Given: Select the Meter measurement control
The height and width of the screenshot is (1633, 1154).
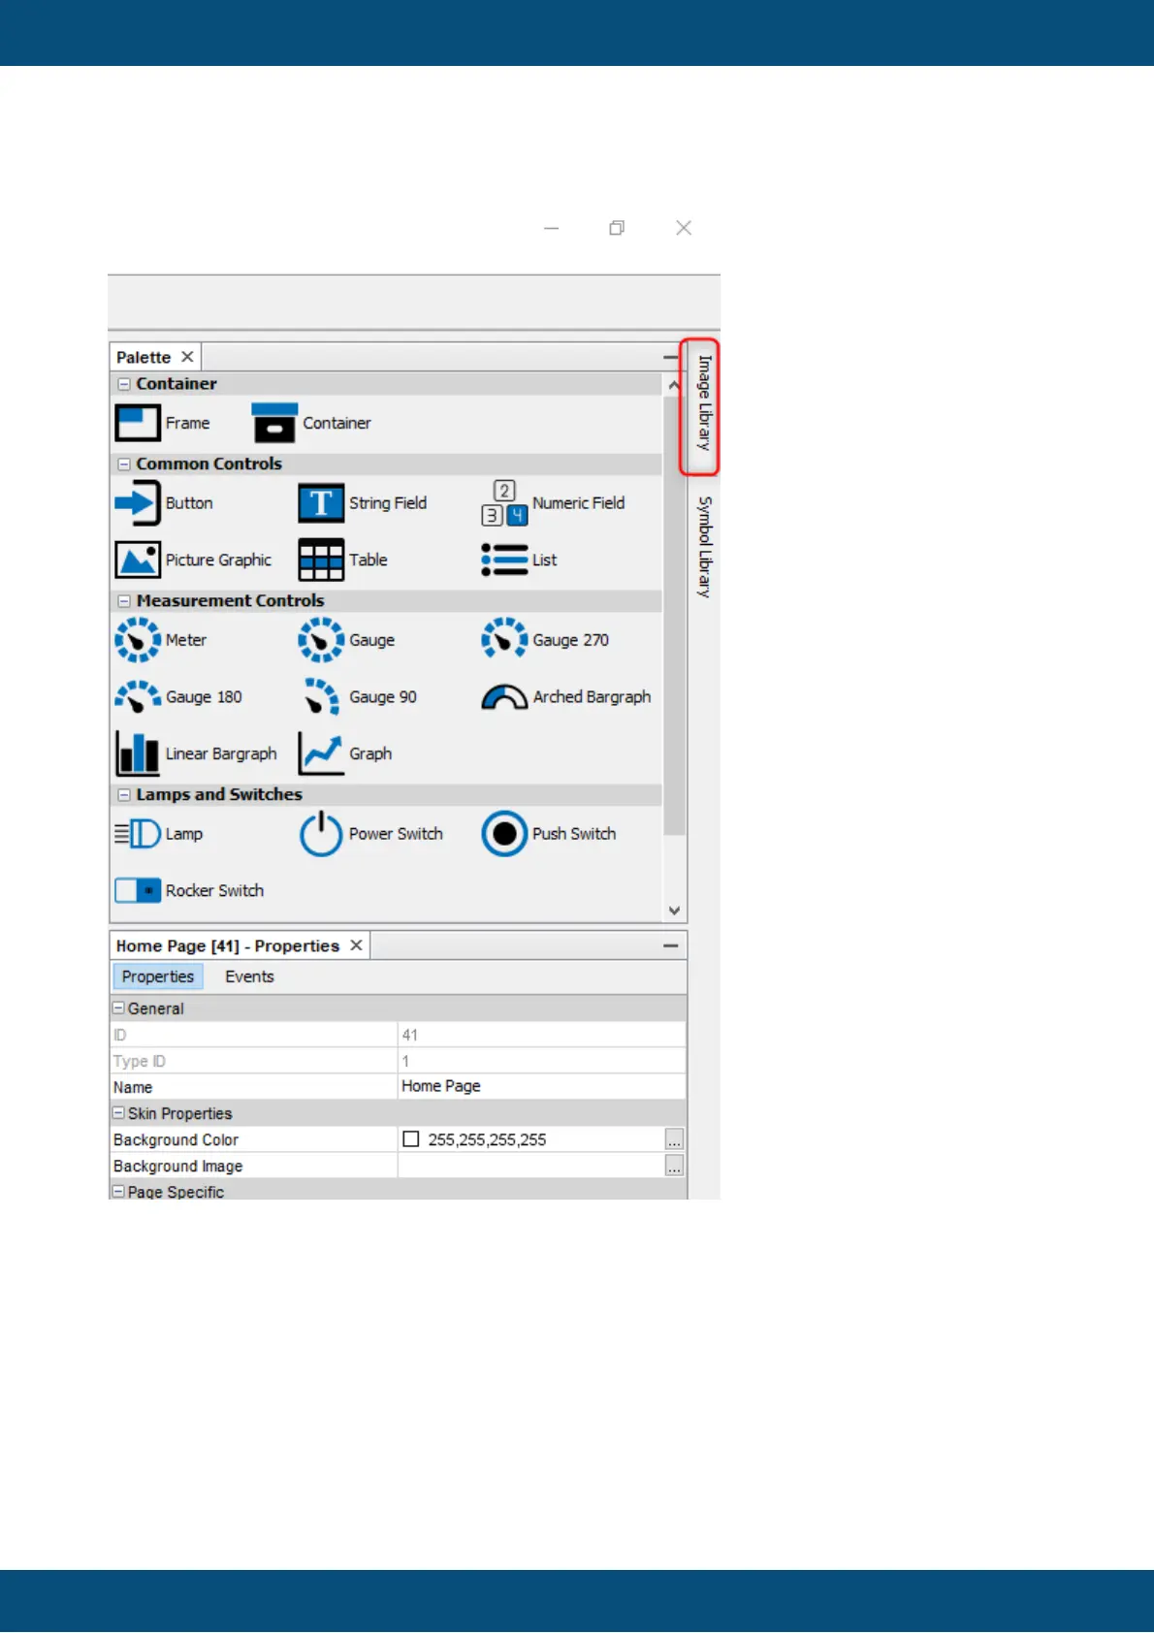Looking at the screenshot, I should click(x=161, y=640).
